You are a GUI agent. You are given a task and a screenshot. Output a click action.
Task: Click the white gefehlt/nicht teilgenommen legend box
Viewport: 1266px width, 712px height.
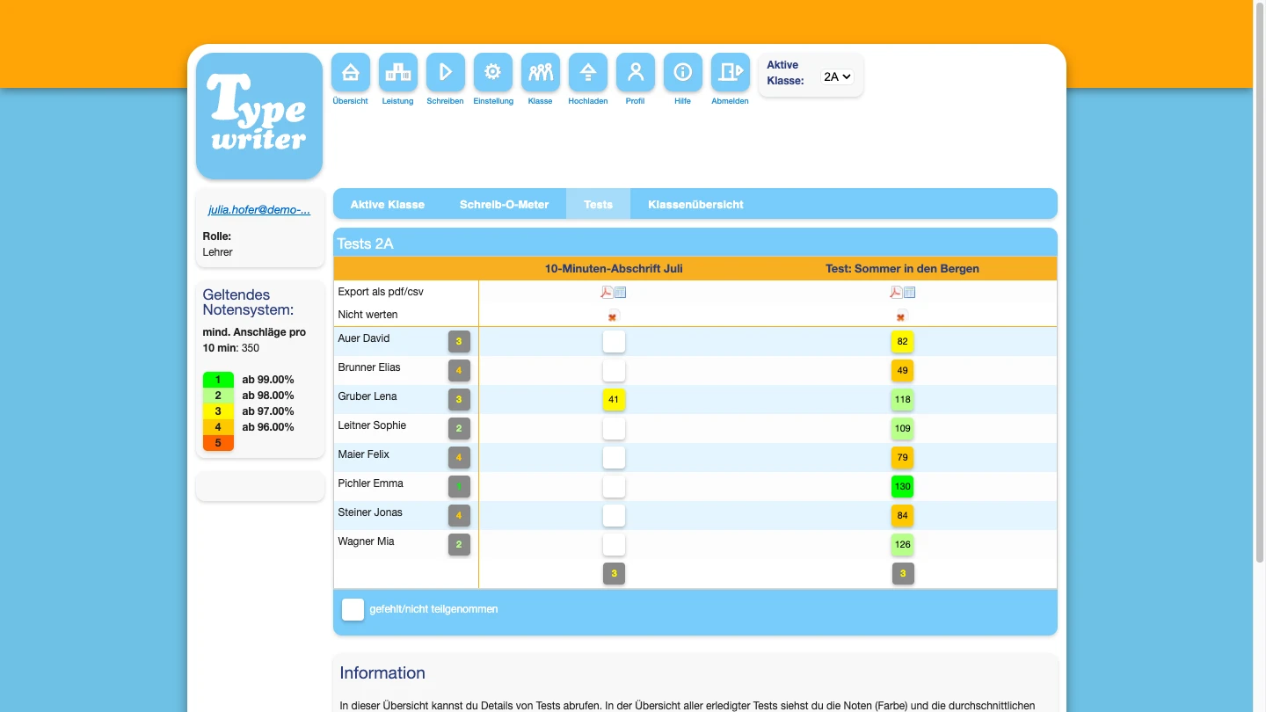(x=353, y=609)
